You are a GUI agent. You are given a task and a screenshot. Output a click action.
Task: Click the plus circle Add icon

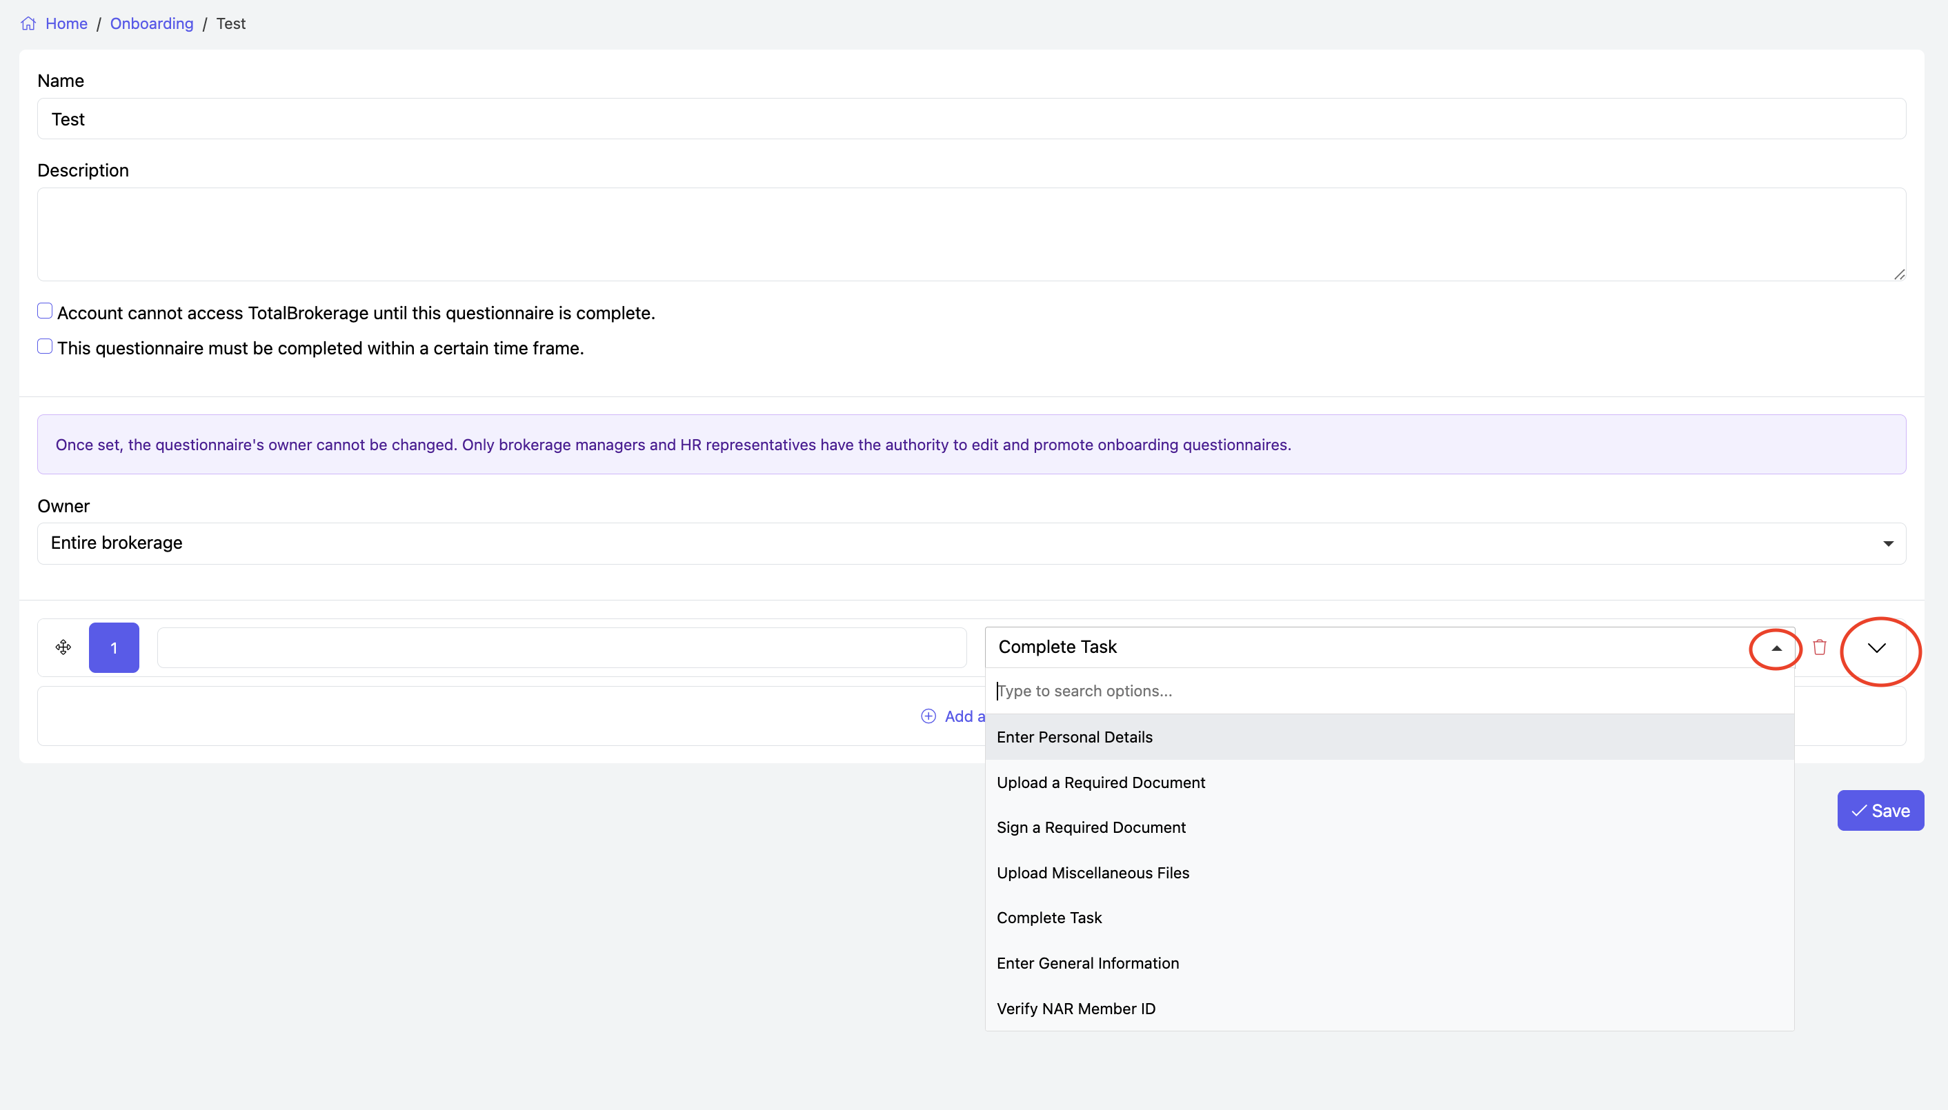point(928,716)
